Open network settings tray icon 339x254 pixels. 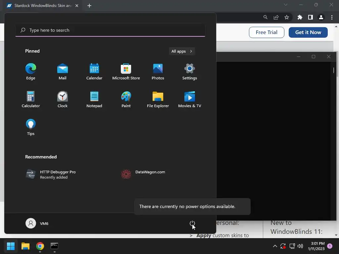point(292,246)
